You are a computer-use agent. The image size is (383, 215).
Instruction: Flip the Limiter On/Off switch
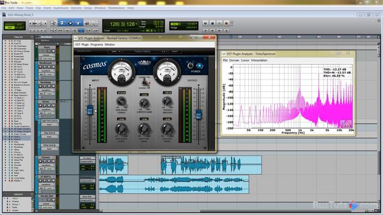[144, 82]
